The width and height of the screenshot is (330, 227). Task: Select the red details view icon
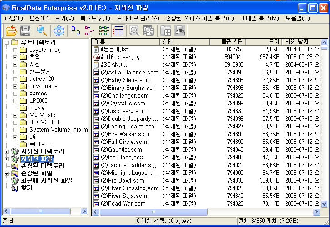118,31
